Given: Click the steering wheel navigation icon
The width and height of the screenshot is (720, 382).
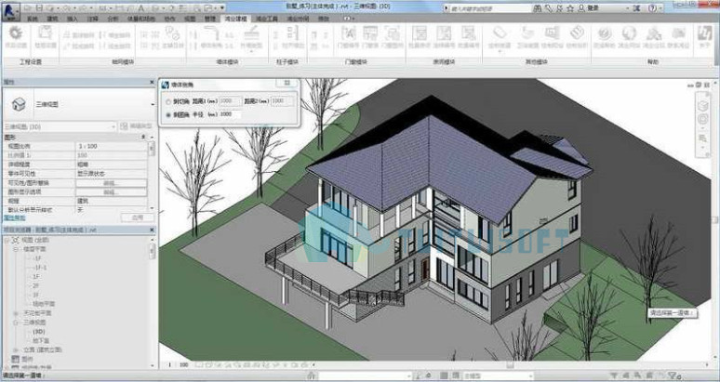Looking at the screenshot, I should tap(703, 120).
